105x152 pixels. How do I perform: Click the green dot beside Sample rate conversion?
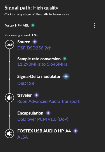(x=65, y=59)
